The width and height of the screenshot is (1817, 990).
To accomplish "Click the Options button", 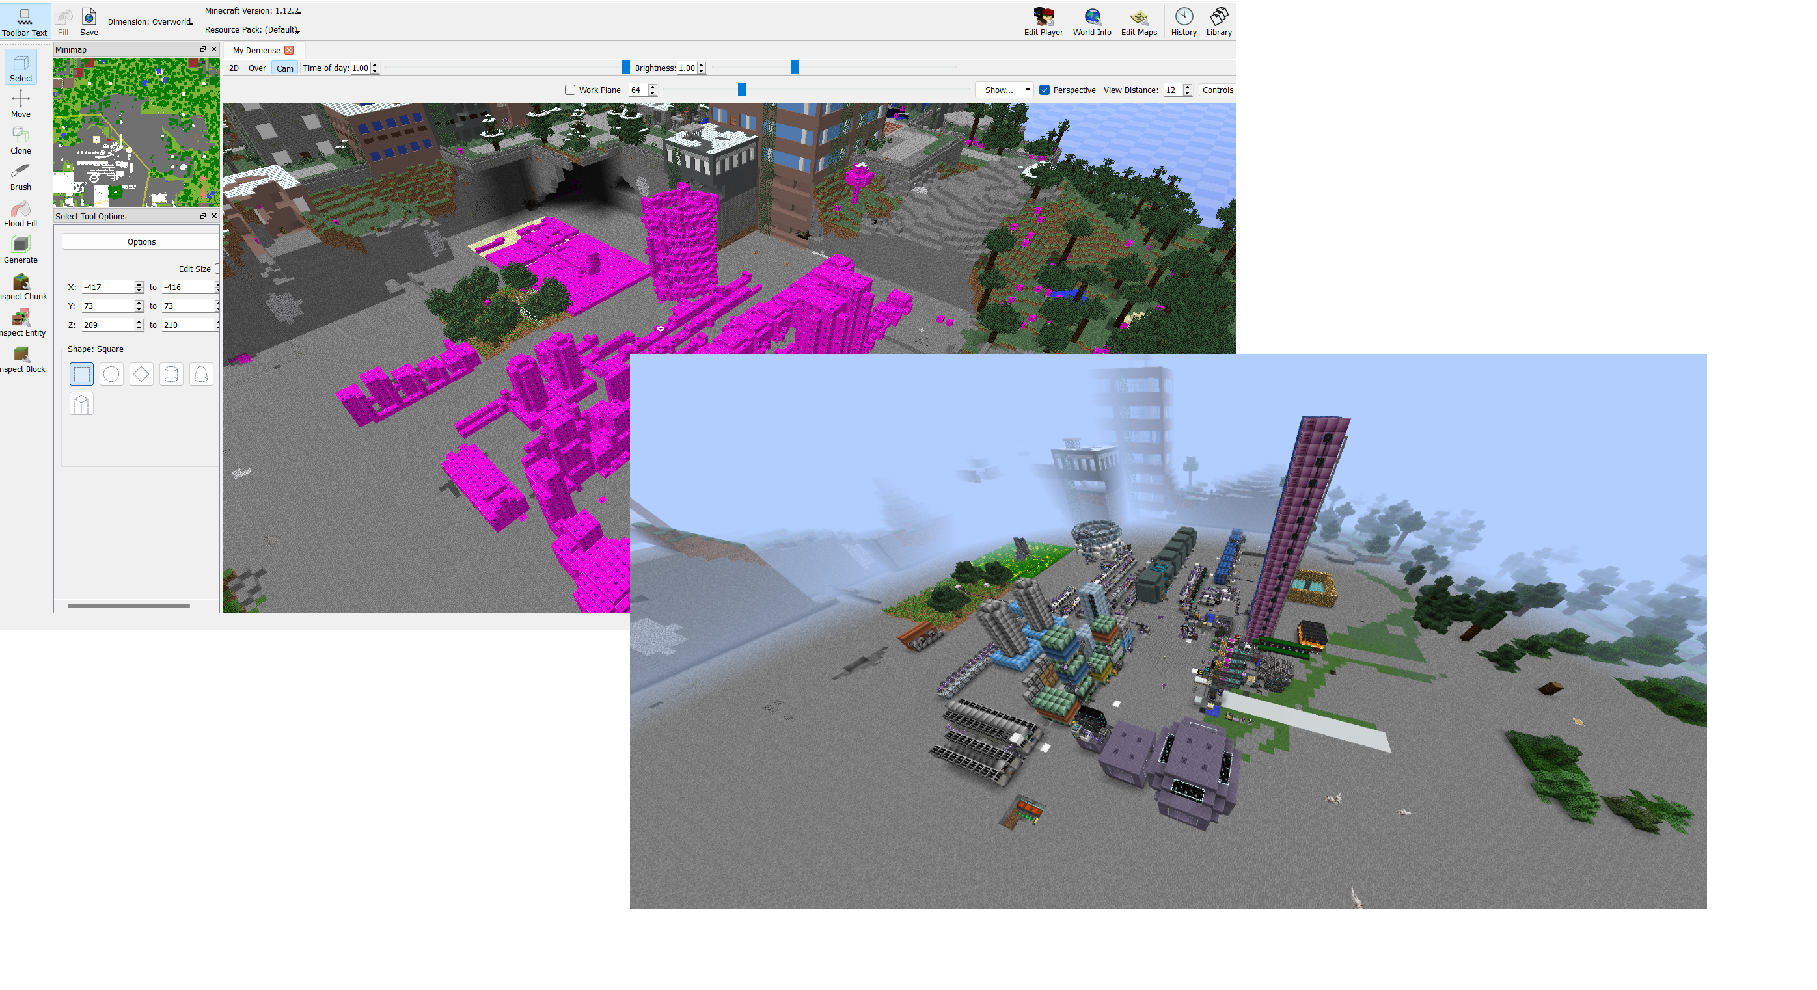I will 141,241.
